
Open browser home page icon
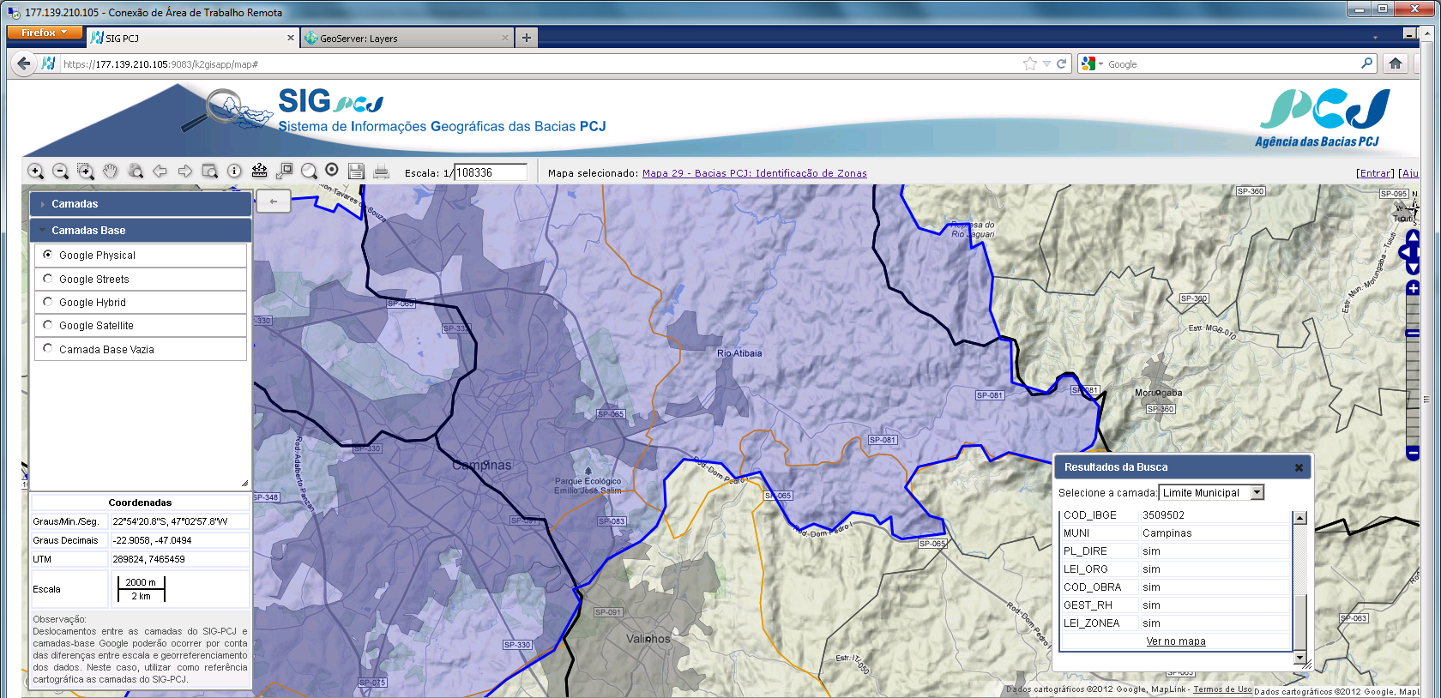pos(1396,63)
